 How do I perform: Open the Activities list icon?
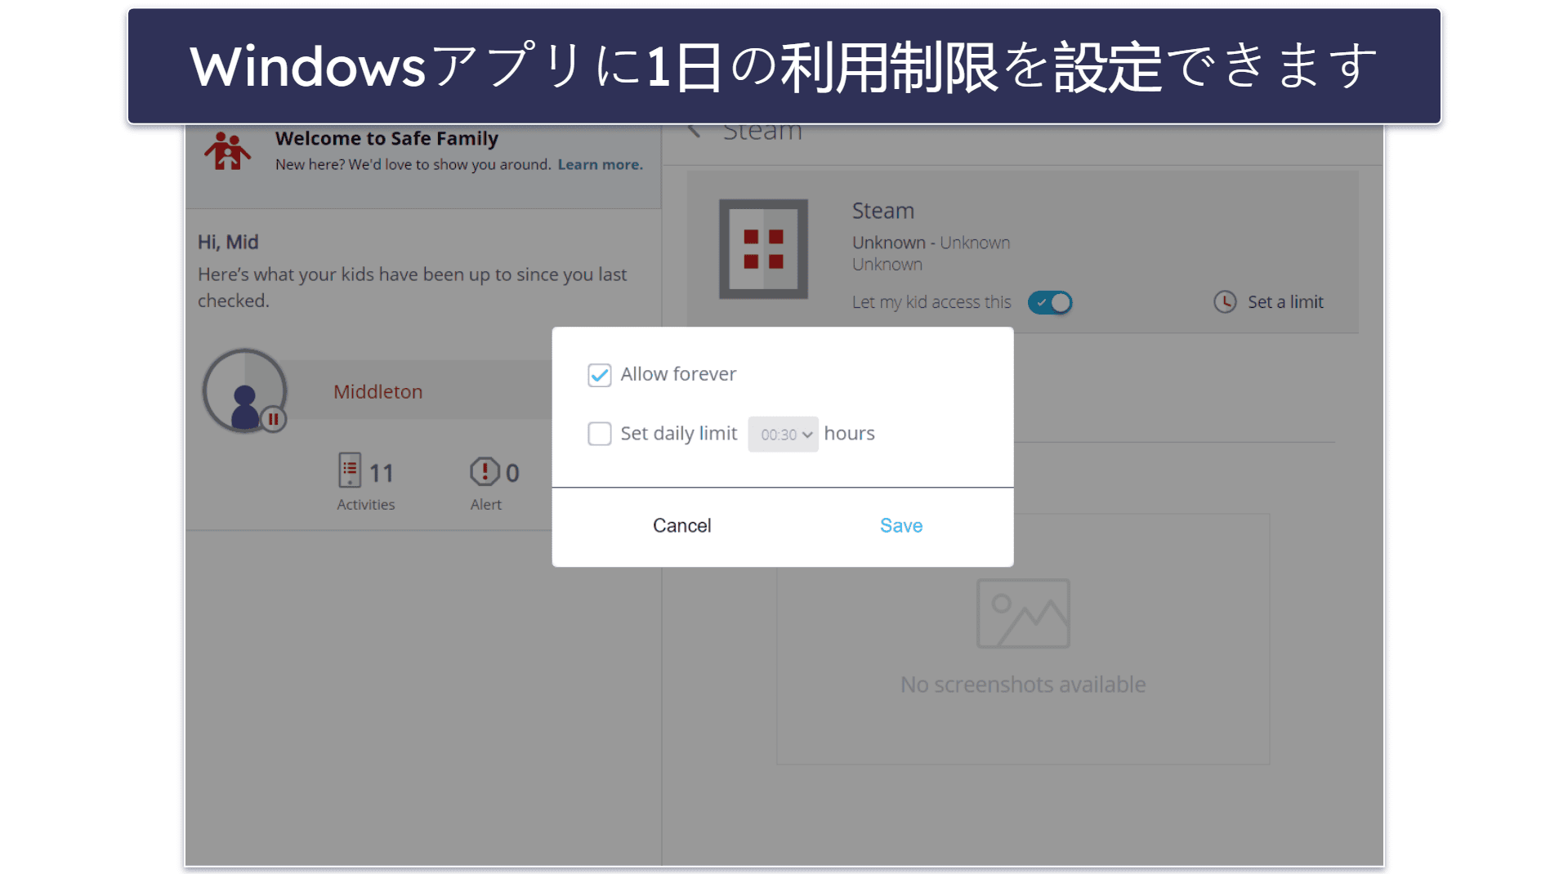click(350, 470)
